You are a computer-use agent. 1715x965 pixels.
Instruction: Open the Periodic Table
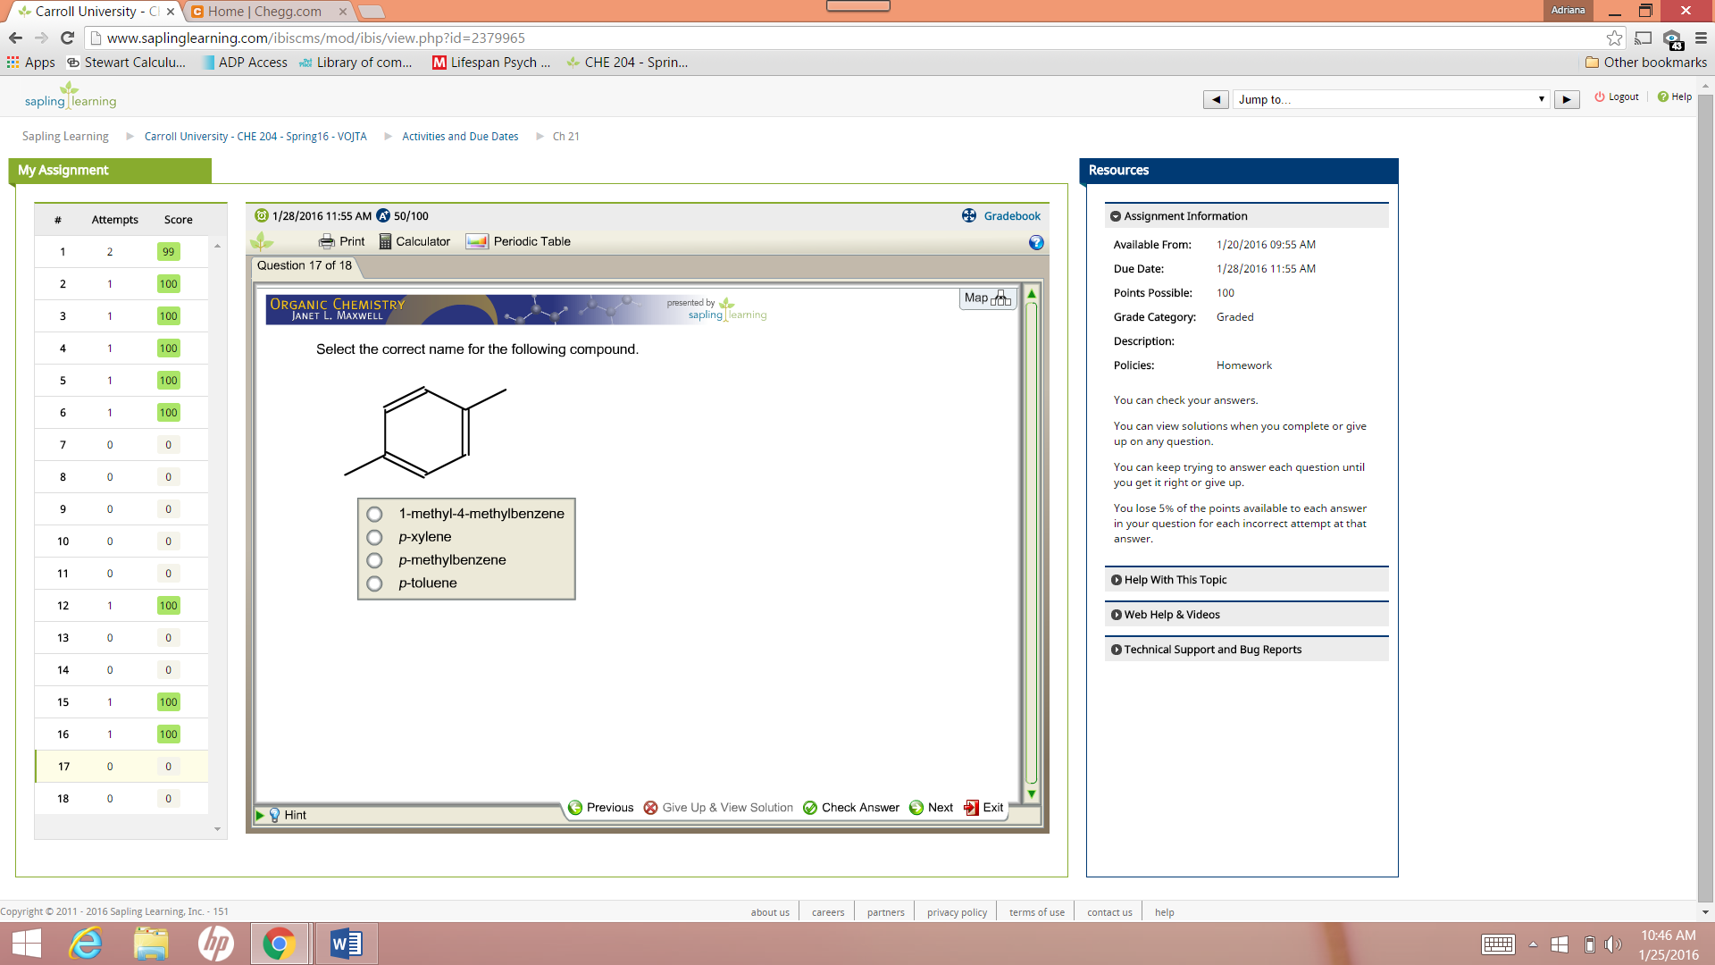tap(518, 241)
